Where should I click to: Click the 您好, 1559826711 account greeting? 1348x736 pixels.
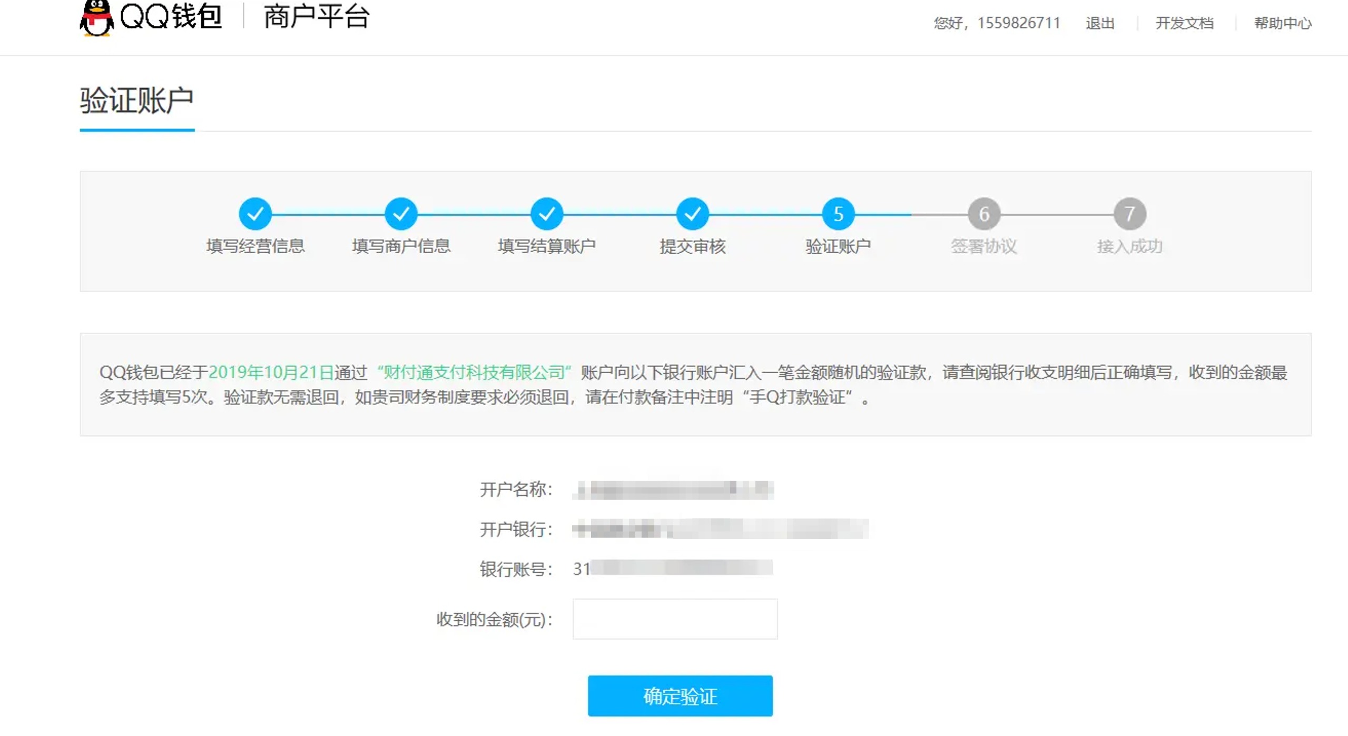click(997, 23)
